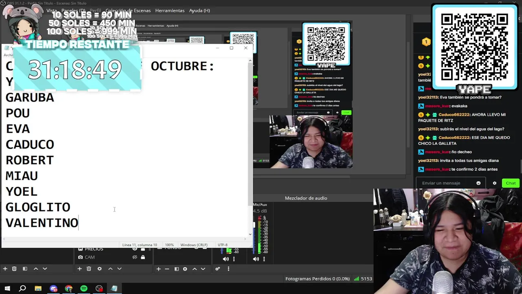Click the Mezclador de audio panel title

click(306, 198)
